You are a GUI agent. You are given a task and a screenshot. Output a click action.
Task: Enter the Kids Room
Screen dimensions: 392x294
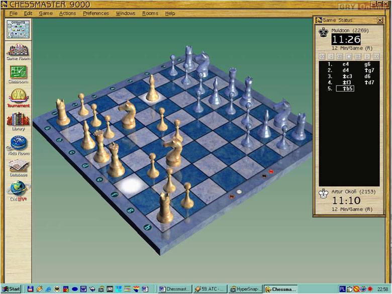coord(18,146)
